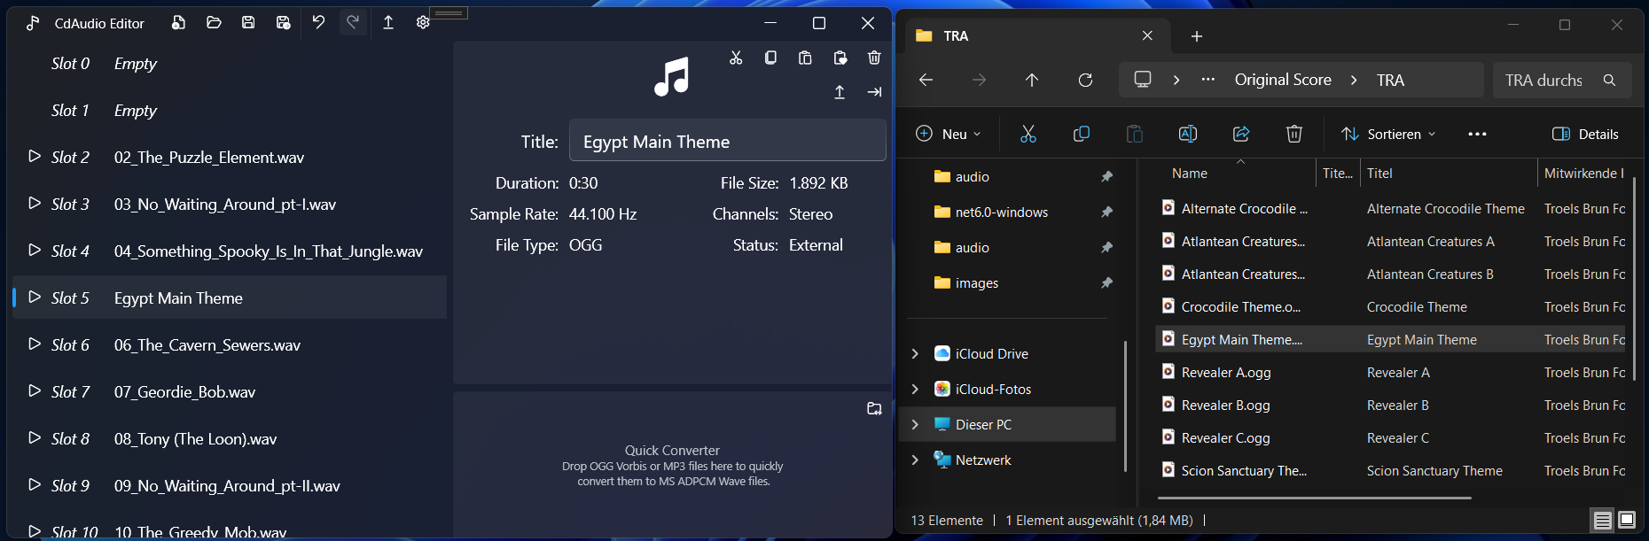Click upload arrow below details panel trash icon

click(840, 92)
